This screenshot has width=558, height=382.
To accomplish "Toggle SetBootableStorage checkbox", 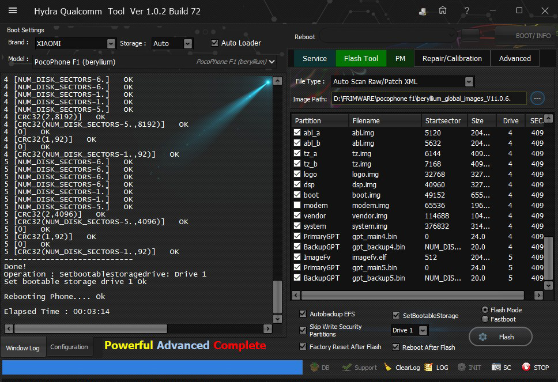I will 396,316.
